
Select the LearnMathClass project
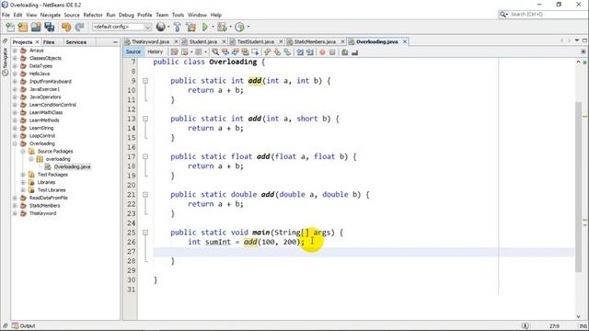(46, 112)
